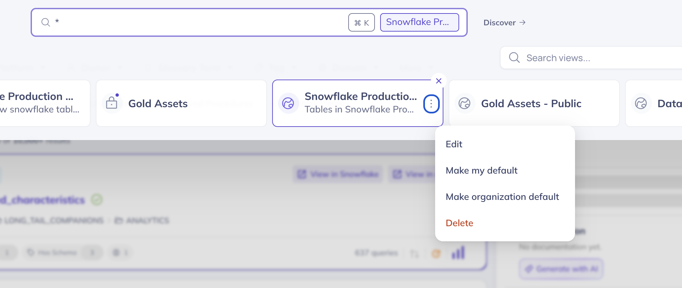Select the Gold Assets view card
This screenshot has width=682, height=288.
(x=181, y=103)
